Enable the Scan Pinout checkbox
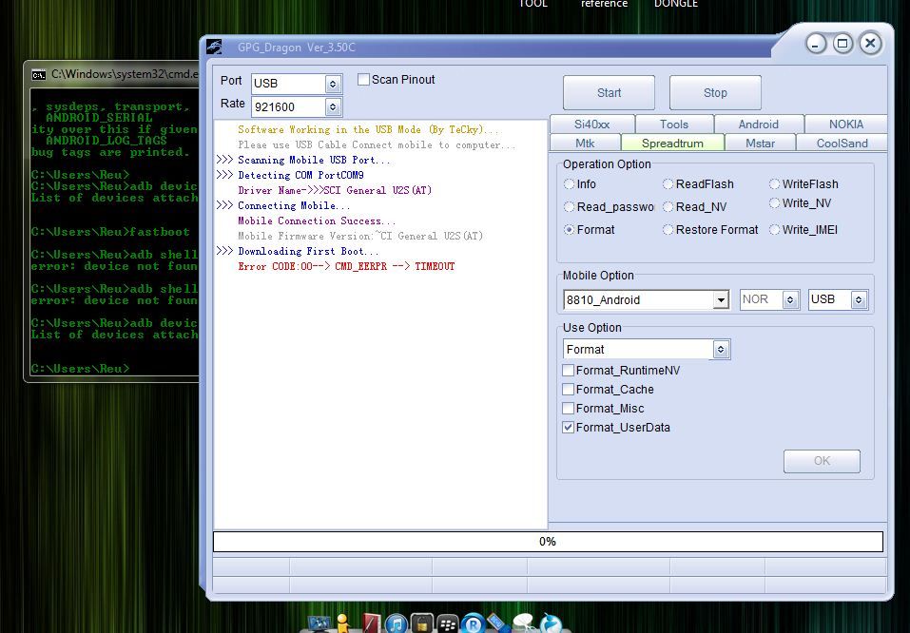This screenshot has width=910, height=633. click(363, 80)
